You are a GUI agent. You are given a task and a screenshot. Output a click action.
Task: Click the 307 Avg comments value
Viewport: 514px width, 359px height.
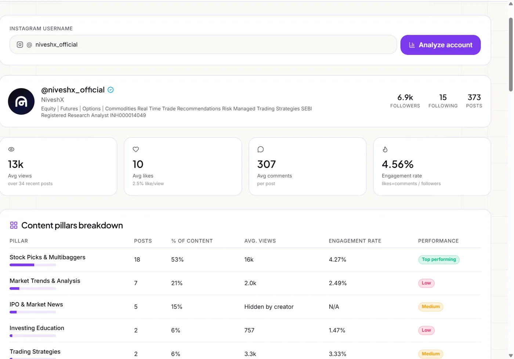click(x=267, y=164)
